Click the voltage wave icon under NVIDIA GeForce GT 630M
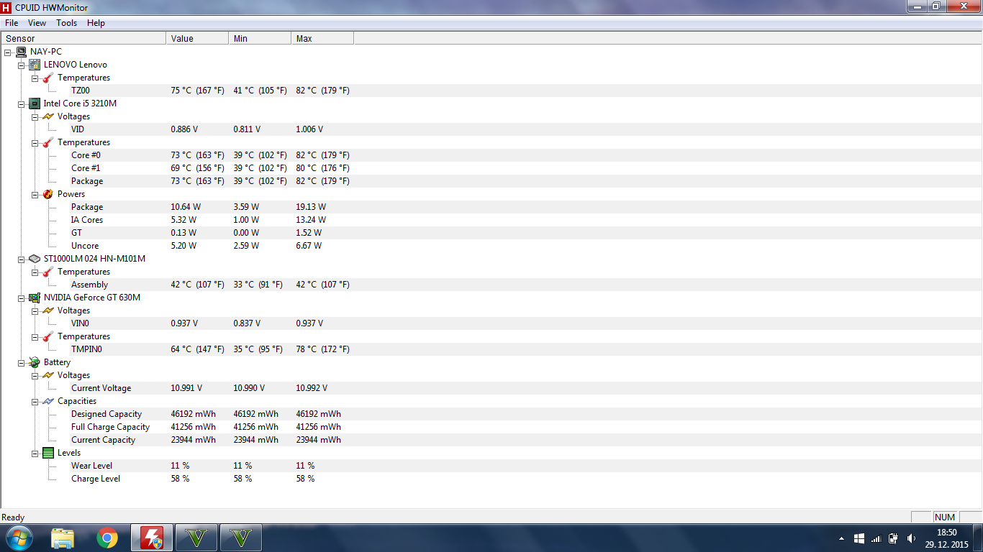This screenshot has height=552, width=983. (x=48, y=310)
